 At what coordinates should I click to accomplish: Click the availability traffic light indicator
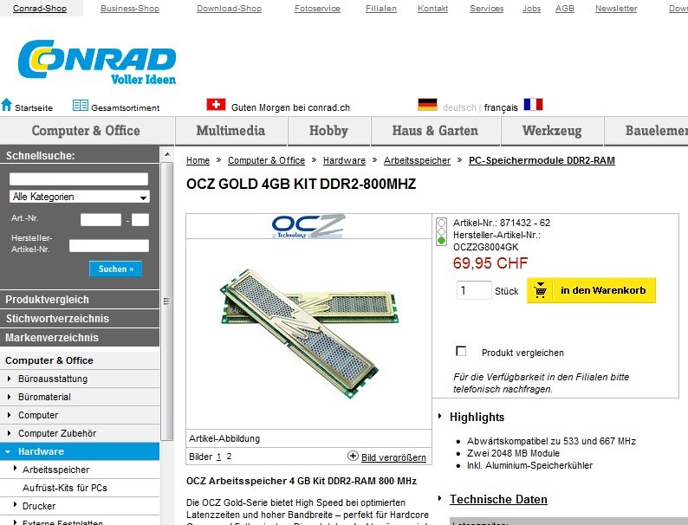(441, 231)
